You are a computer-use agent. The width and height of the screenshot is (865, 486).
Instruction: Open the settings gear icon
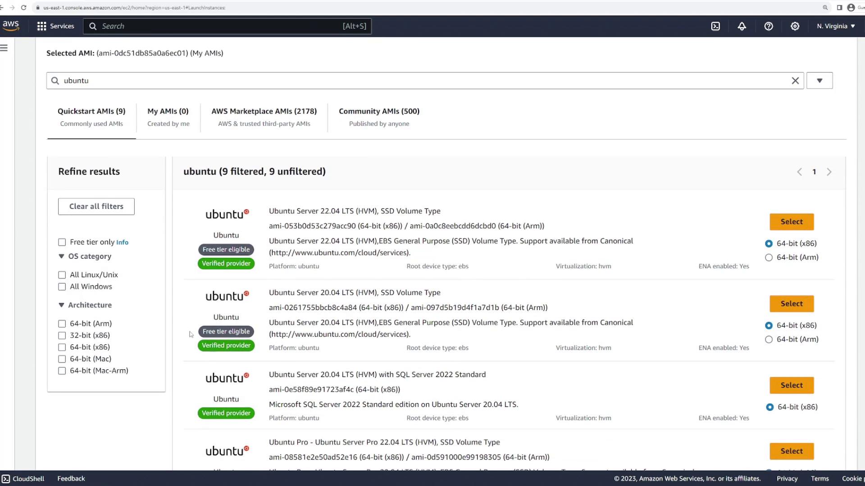coord(795,26)
